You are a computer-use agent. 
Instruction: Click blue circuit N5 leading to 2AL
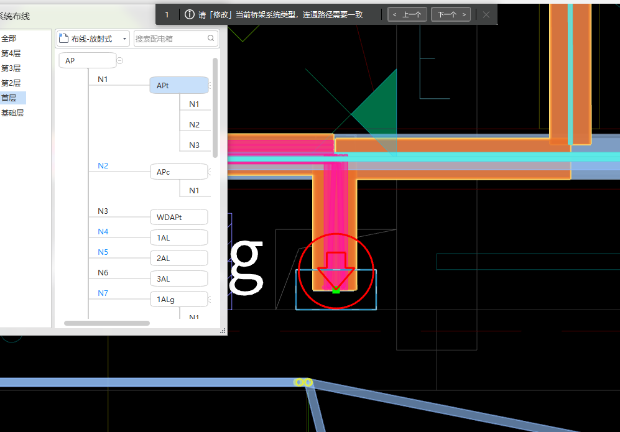(103, 252)
